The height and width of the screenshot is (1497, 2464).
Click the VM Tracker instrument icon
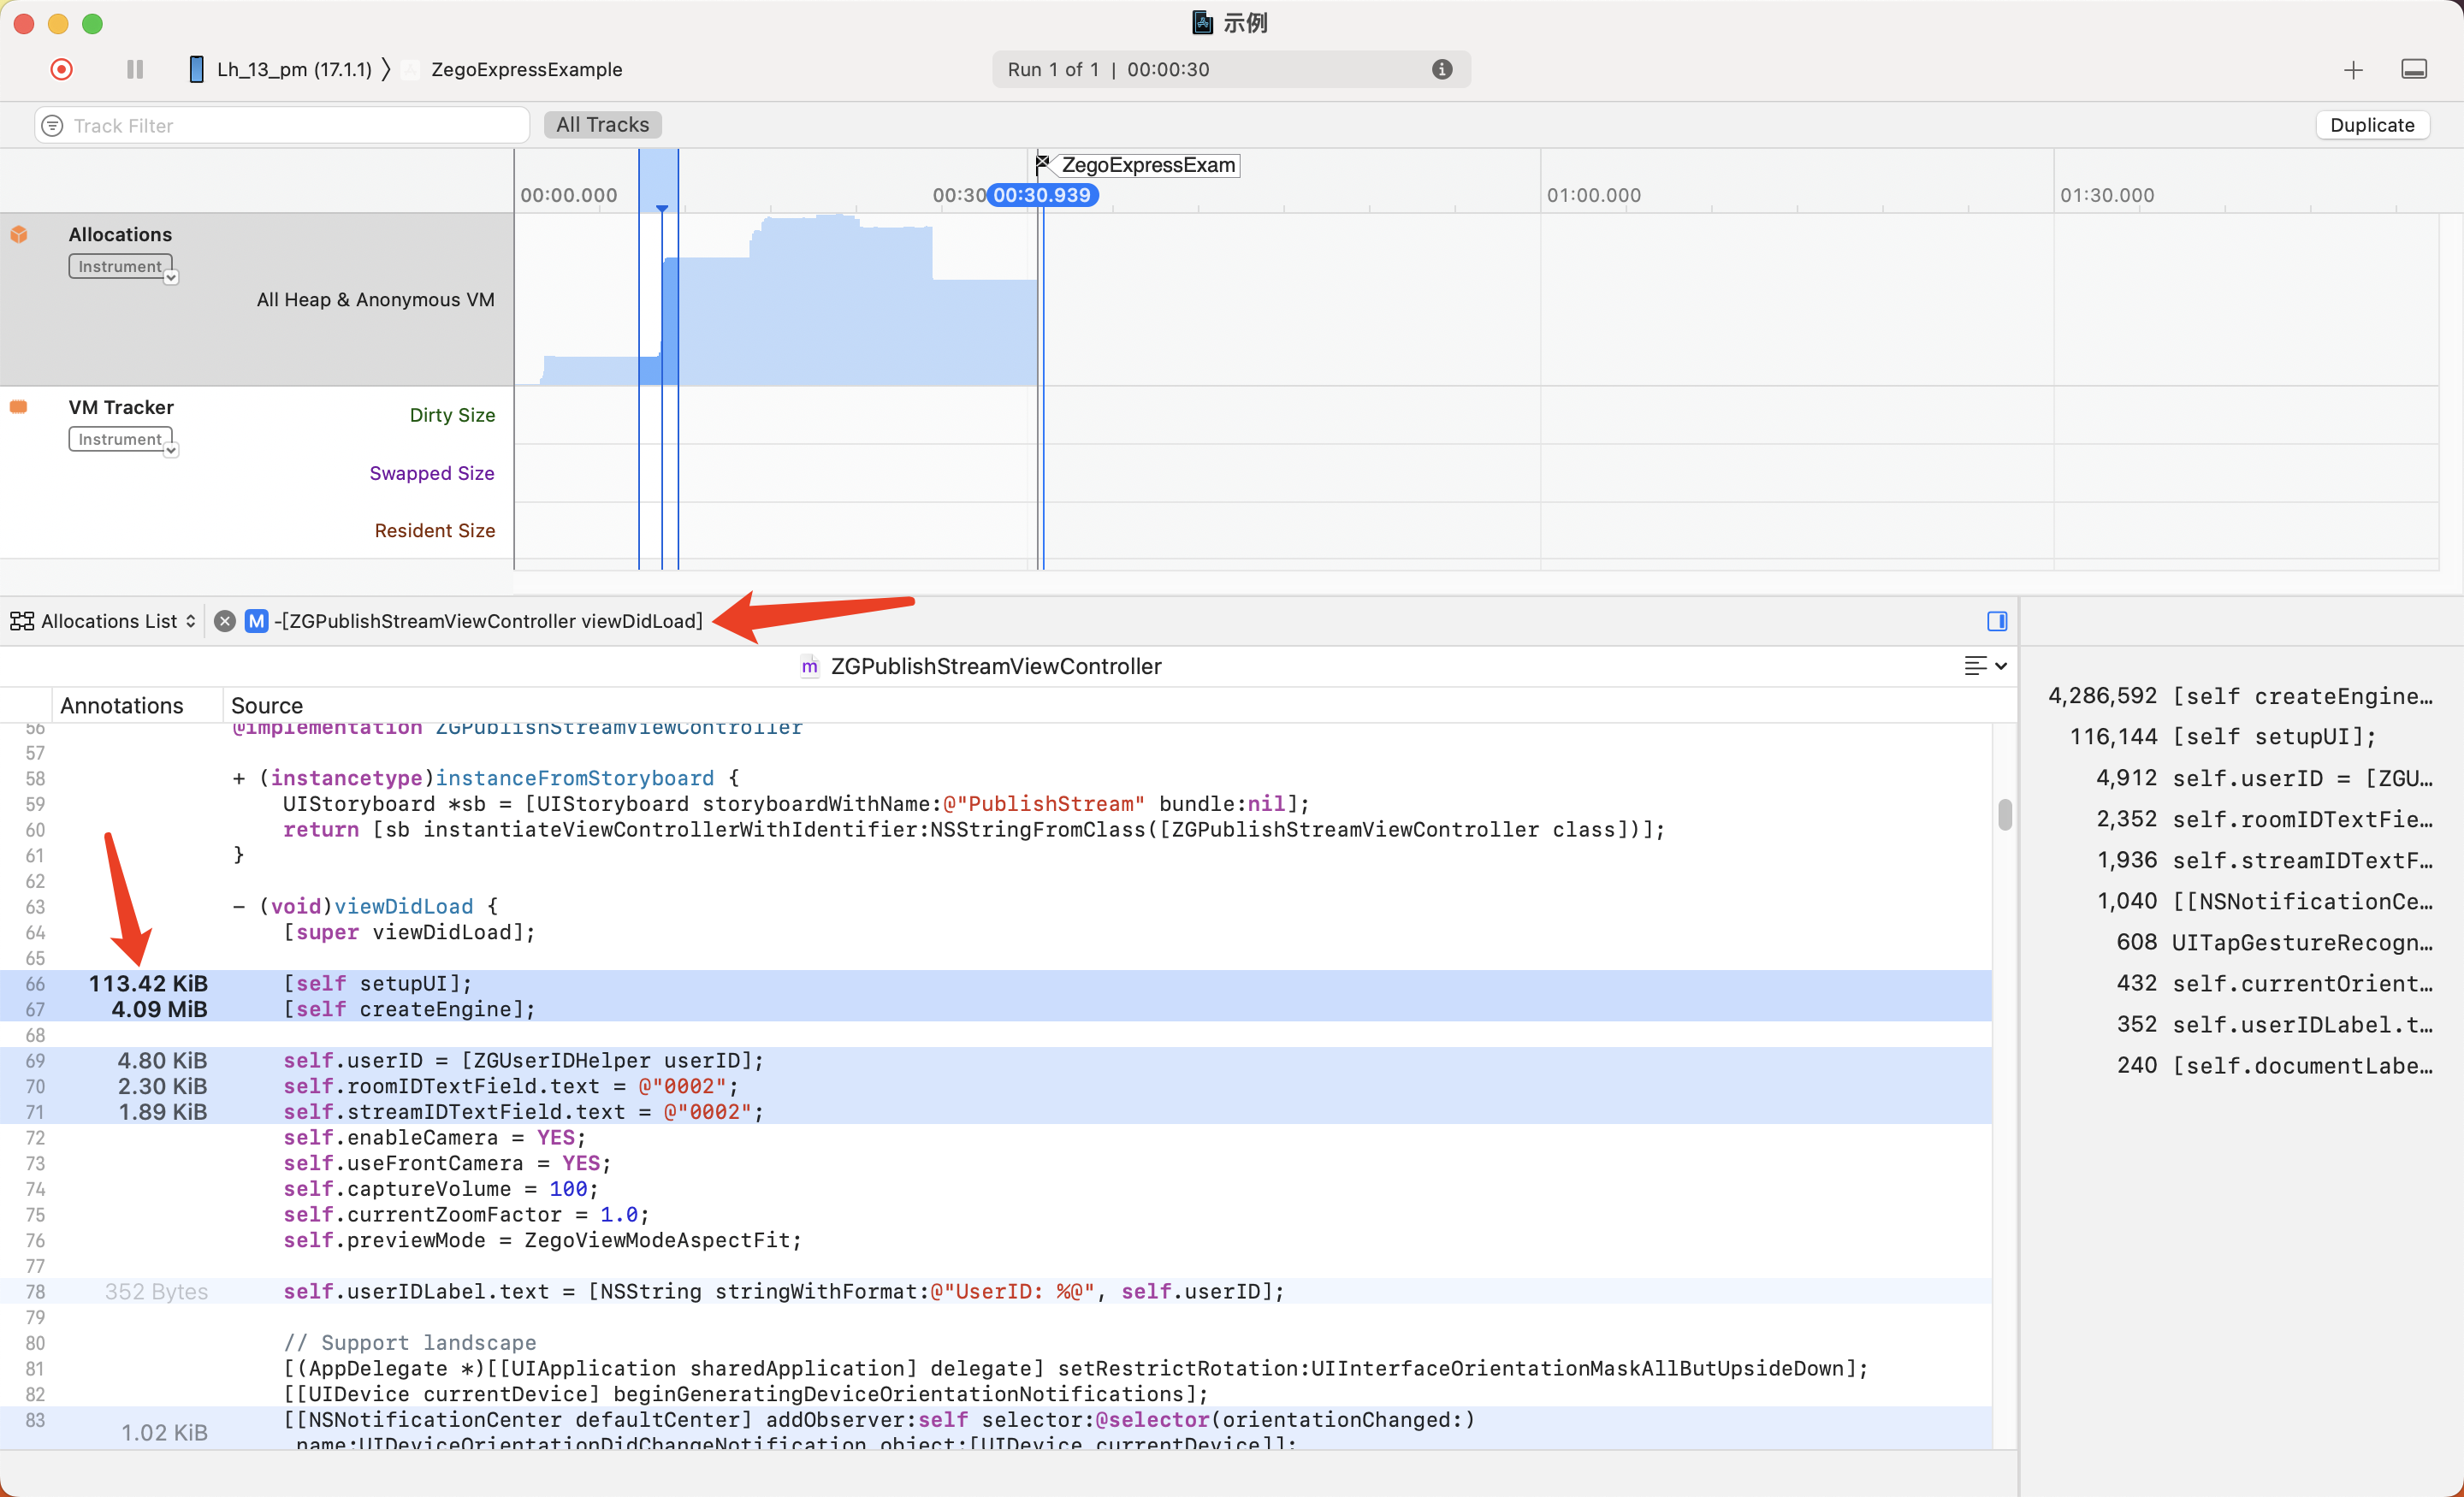point(20,406)
